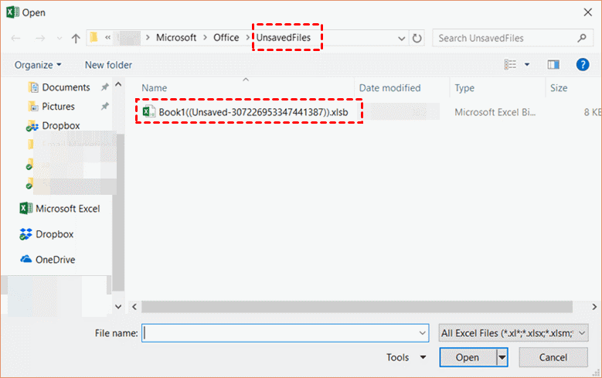Open the All Excel Files type filter
The width and height of the screenshot is (602, 378).
[513, 333]
